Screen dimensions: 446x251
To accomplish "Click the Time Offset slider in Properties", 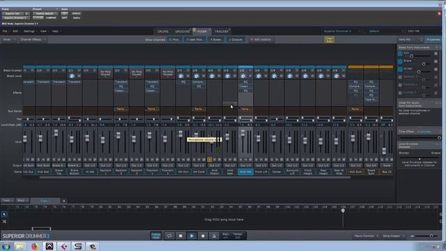I will coord(420,138).
